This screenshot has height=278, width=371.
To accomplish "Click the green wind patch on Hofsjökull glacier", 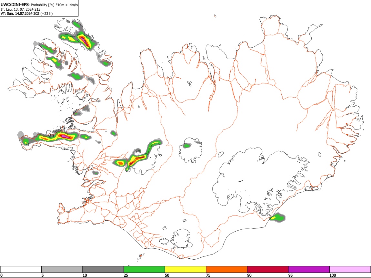I will pos(187,146).
